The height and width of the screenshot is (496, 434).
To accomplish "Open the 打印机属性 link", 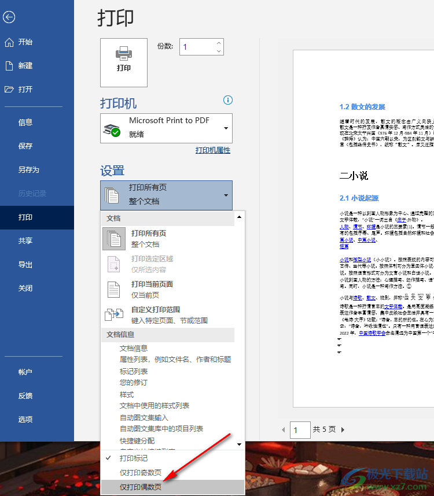I will 212,150.
